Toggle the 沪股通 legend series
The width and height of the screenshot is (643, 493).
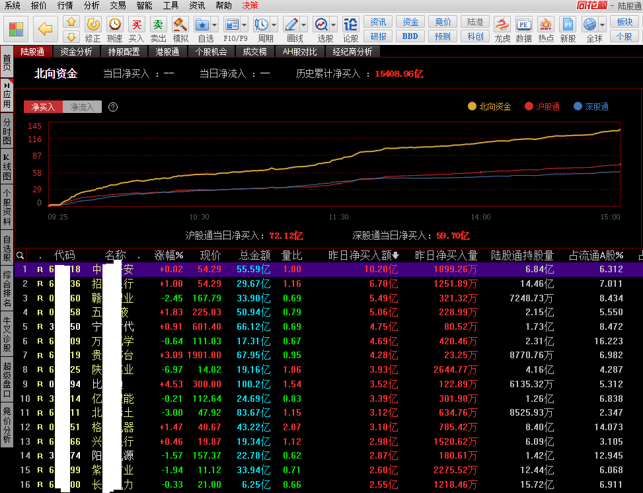[542, 106]
